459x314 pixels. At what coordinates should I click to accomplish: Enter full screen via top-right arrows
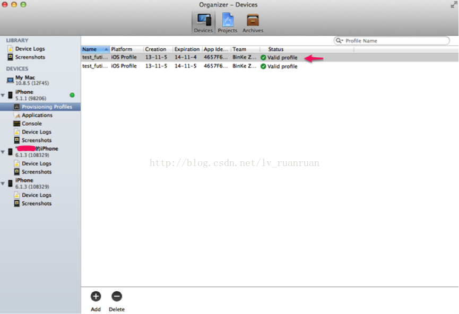pyautogui.click(x=454, y=4)
